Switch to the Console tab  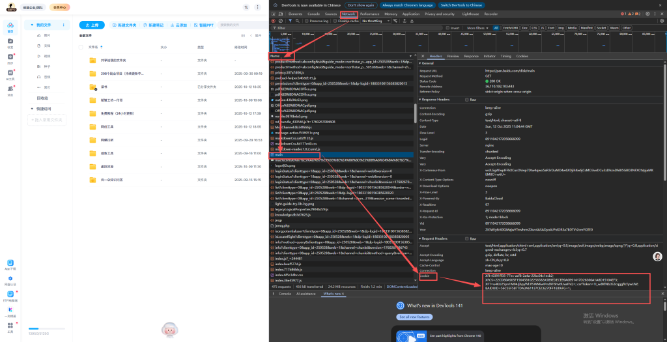313,13
